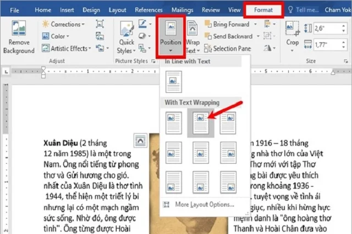Expand the Artistic Effects dropdown

click(x=67, y=48)
